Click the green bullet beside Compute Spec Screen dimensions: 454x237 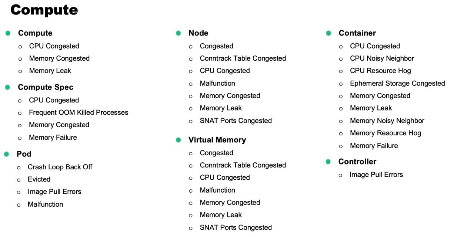pos(7,87)
